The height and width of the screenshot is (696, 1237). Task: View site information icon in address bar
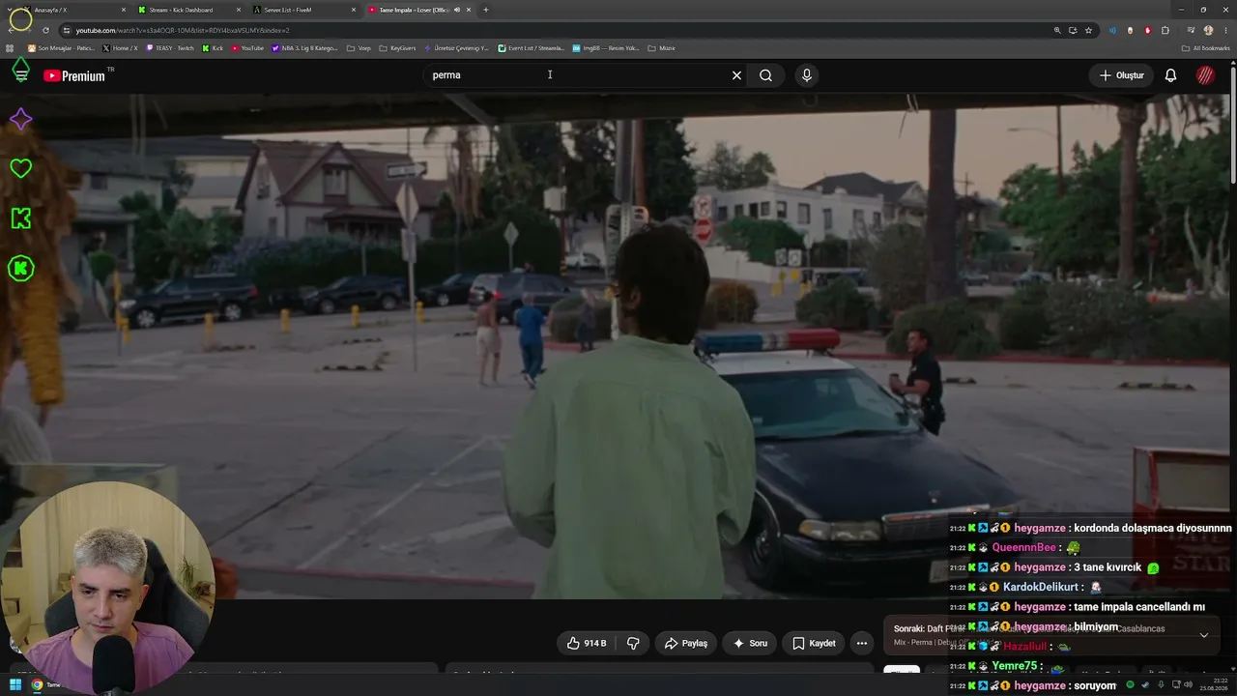pyautogui.click(x=66, y=30)
